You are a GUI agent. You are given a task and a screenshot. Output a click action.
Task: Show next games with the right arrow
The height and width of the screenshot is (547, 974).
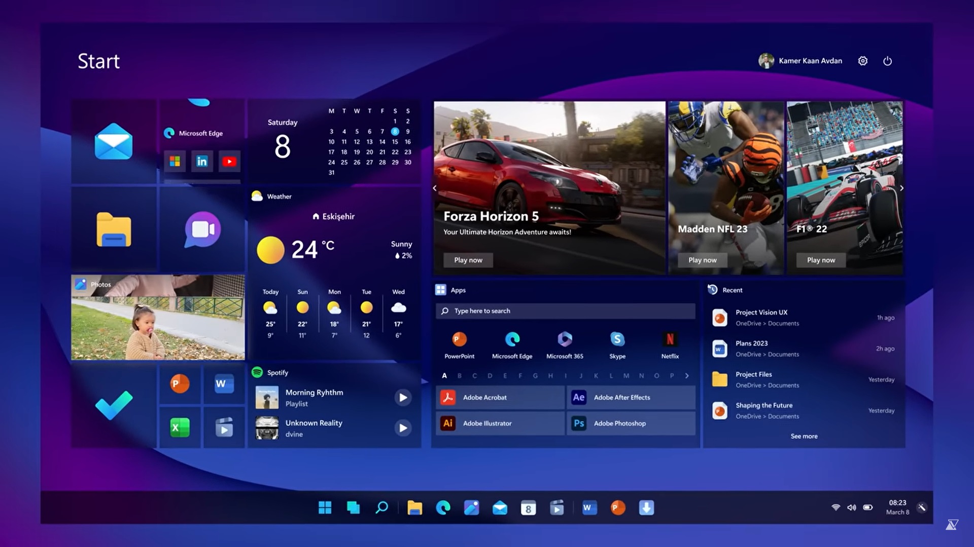pyautogui.click(x=901, y=188)
